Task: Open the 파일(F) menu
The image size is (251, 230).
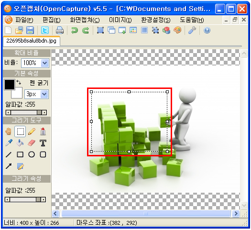Action: [x=24, y=20]
